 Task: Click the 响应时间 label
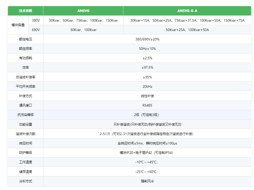pos(26,143)
